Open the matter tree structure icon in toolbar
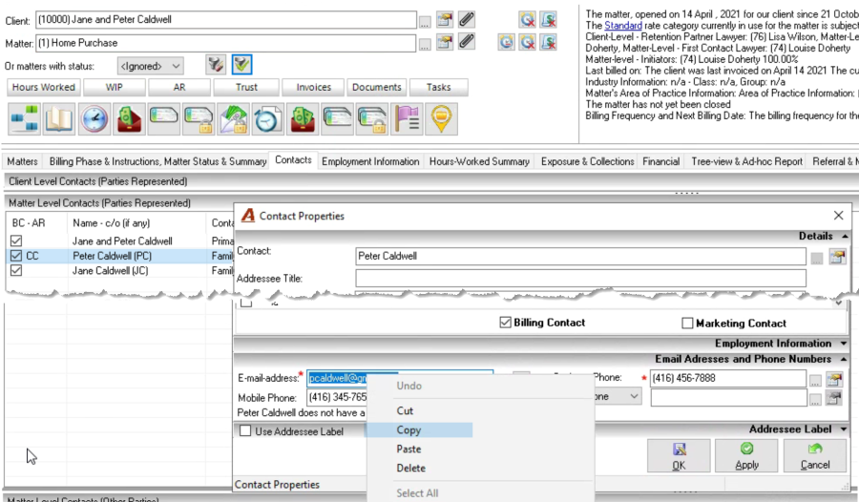The height and width of the screenshot is (502, 859). (24, 119)
